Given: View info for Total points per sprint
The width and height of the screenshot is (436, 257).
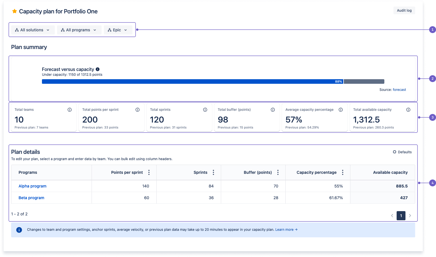Looking at the screenshot, I should (x=138, y=109).
